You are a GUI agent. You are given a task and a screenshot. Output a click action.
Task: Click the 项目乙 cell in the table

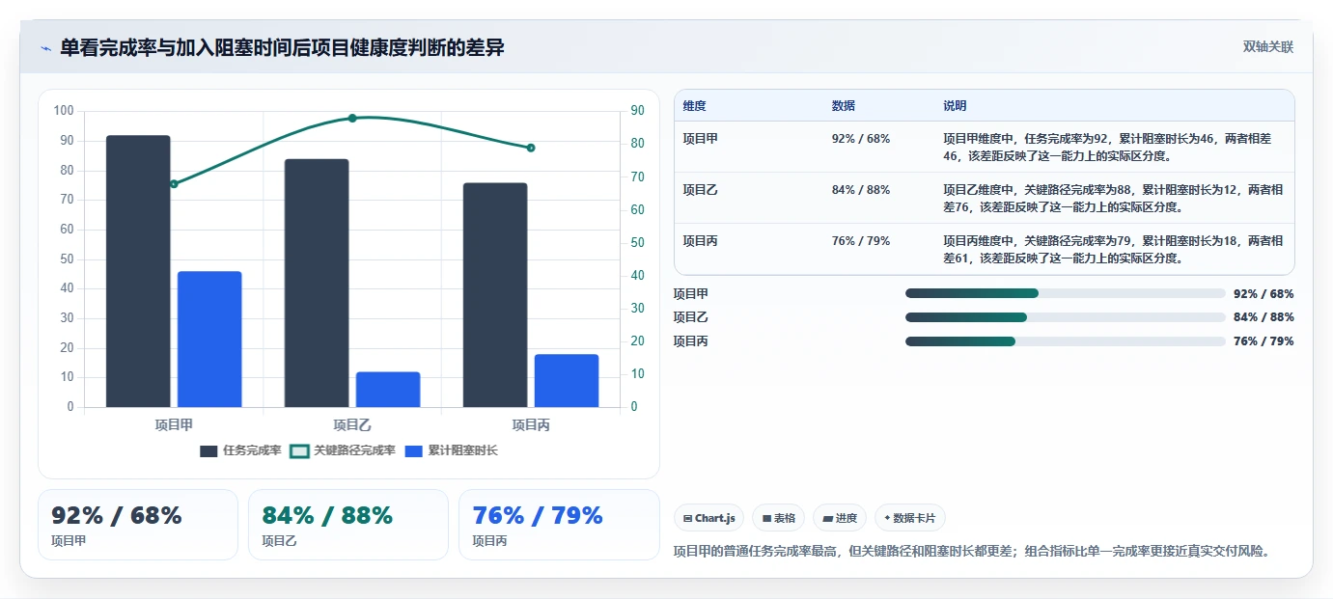coord(701,190)
